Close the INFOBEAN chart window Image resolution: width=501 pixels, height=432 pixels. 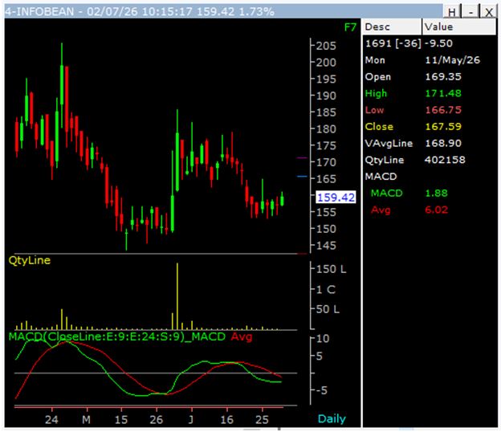coord(489,12)
